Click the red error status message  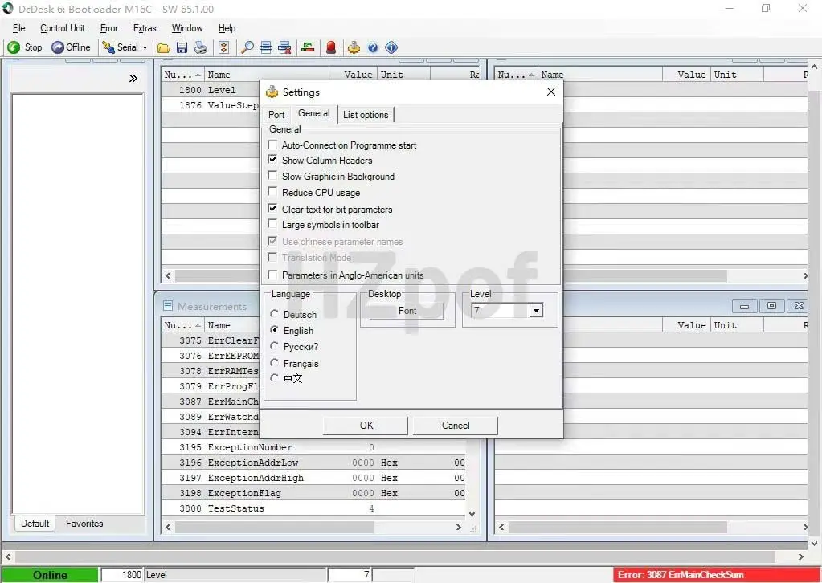717,575
